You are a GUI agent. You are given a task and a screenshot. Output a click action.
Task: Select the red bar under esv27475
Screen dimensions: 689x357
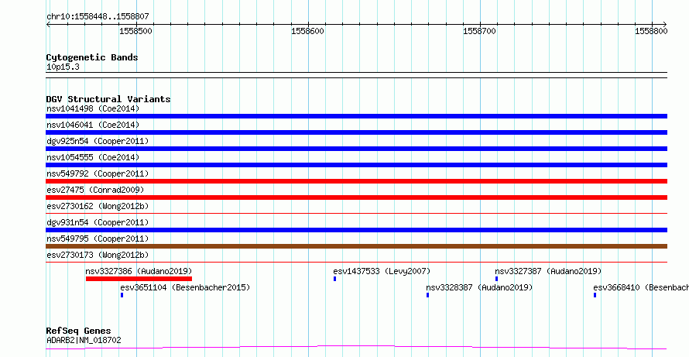pyautogui.click(x=356, y=197)
